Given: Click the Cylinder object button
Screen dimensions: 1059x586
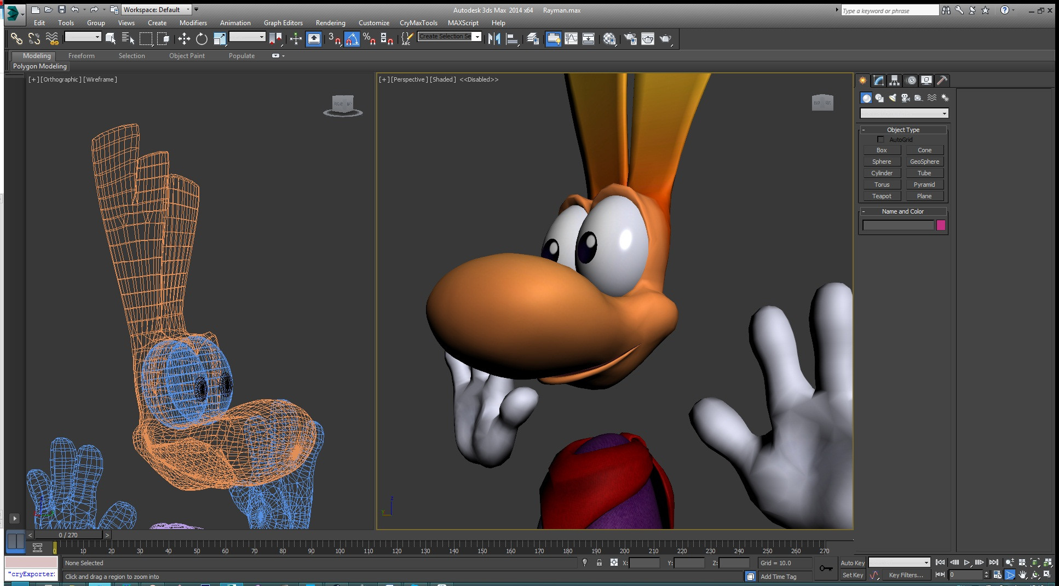Looking at the screenshot, I should 882,173.
